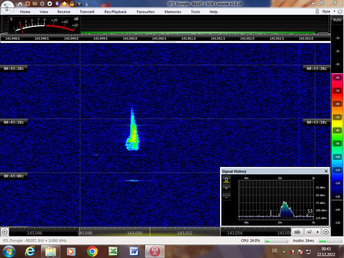
Task: Click the DE language indicator
Action: click(274, 251)
